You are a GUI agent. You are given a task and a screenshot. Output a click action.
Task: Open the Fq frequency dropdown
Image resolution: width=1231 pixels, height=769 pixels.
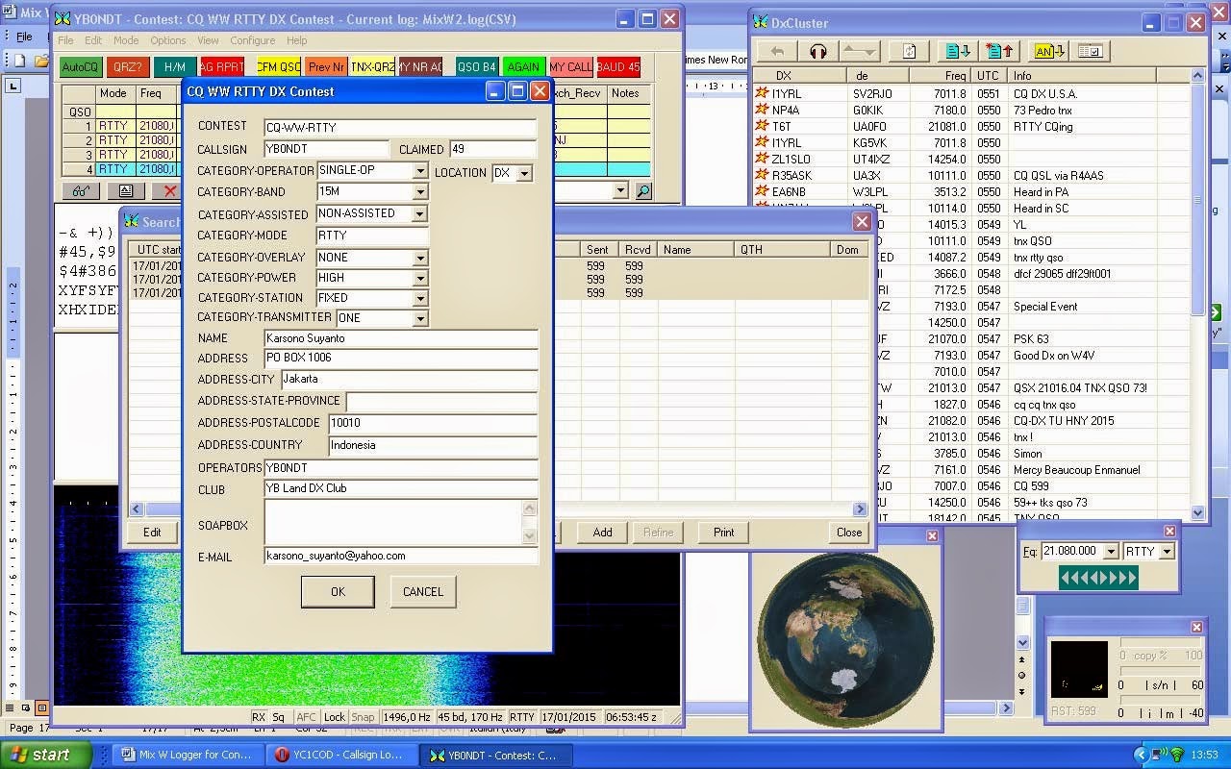coord(1111,552)
